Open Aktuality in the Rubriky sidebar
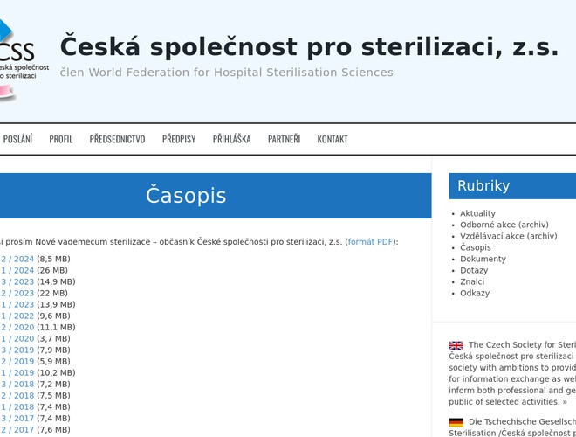 coord(477,213)
